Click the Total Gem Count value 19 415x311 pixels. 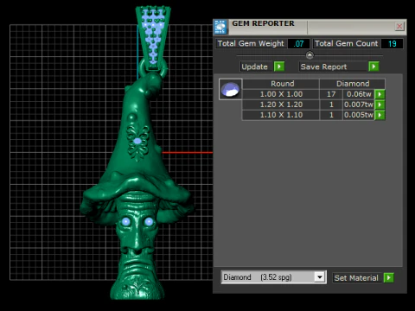[392, 44]
